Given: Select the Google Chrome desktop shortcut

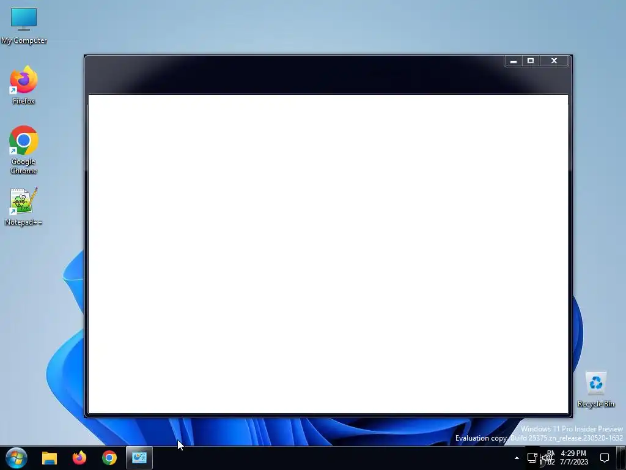Looking at the screenshot, I should pos(24,150).
